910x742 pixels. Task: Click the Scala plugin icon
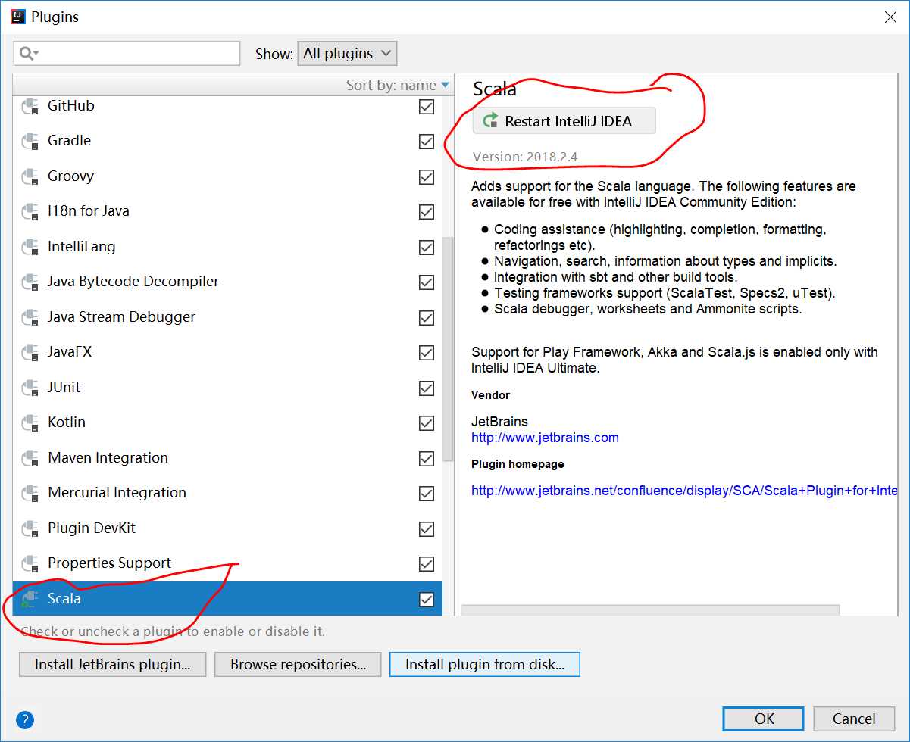30,600
